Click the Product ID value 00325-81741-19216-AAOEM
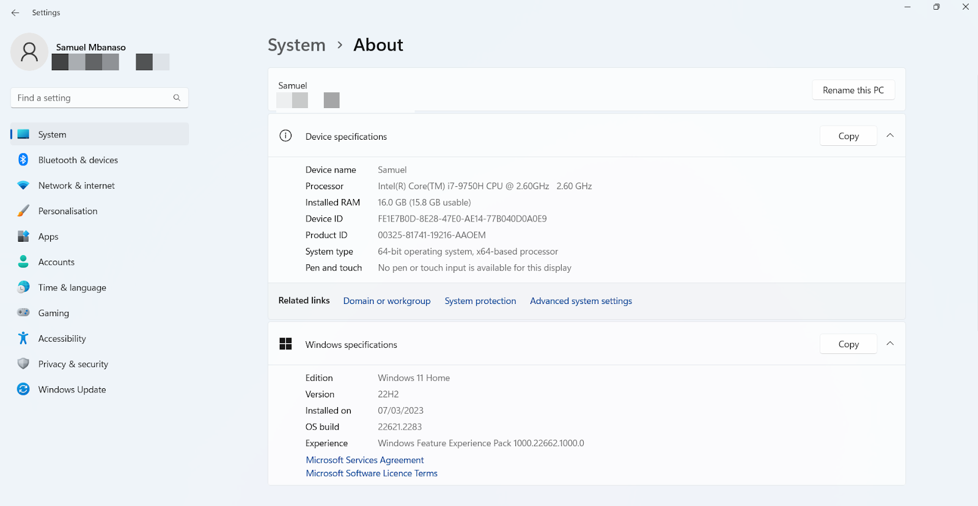Screen dimensions: 978x506 tap(432, 235)
